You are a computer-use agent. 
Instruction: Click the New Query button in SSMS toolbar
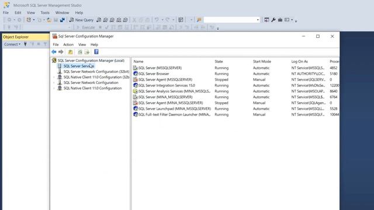[81, 20]
